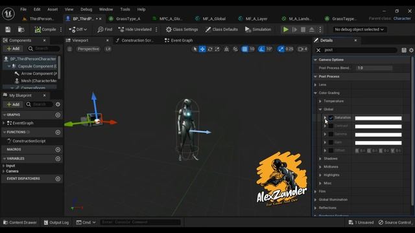Open the Compile options three-dot menu
The height and width of the screenshot is (233, 415).
[x=61, y=29]
